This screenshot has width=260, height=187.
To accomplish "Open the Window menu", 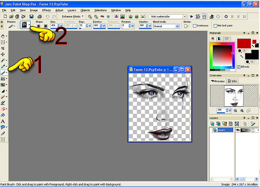I will click(x=116, y=10).
